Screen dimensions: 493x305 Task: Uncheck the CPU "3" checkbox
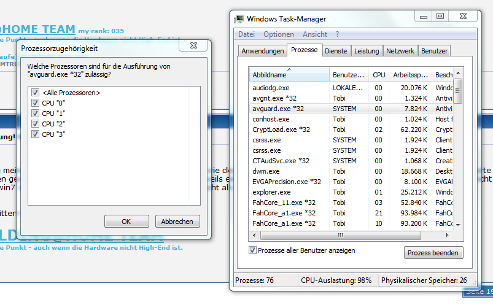click(x=35, y=134)
